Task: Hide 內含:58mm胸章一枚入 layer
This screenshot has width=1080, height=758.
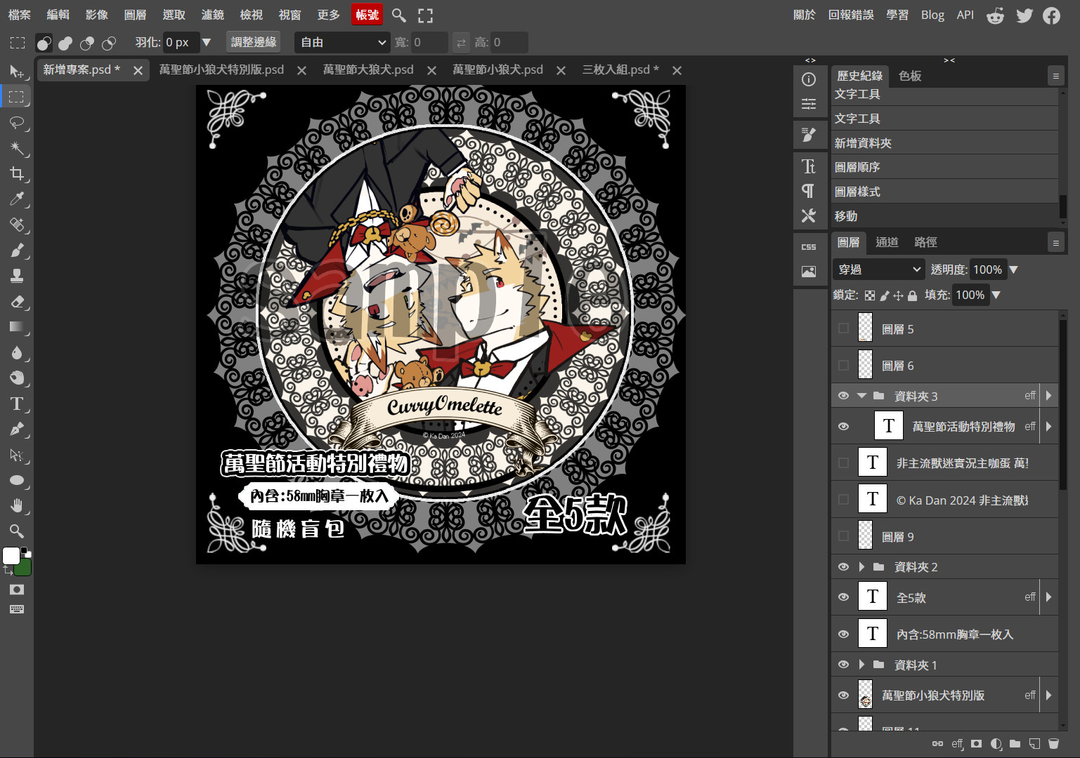Action: coord(844,634)
